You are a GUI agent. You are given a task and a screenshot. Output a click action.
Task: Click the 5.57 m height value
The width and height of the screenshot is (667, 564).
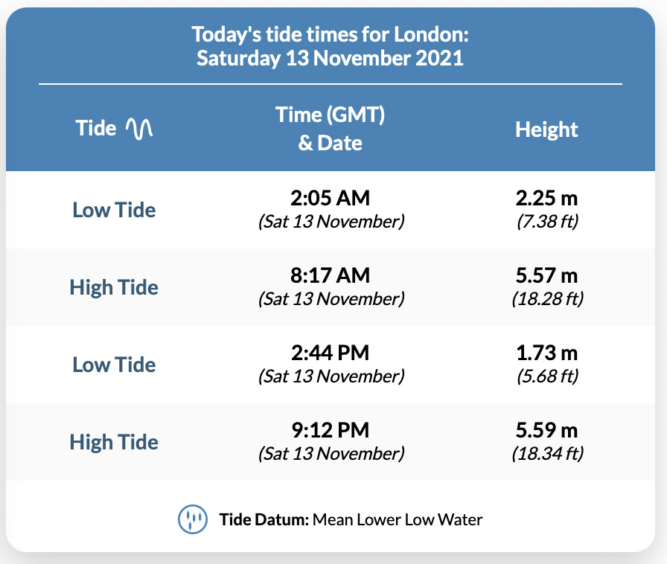pos(546,276)
